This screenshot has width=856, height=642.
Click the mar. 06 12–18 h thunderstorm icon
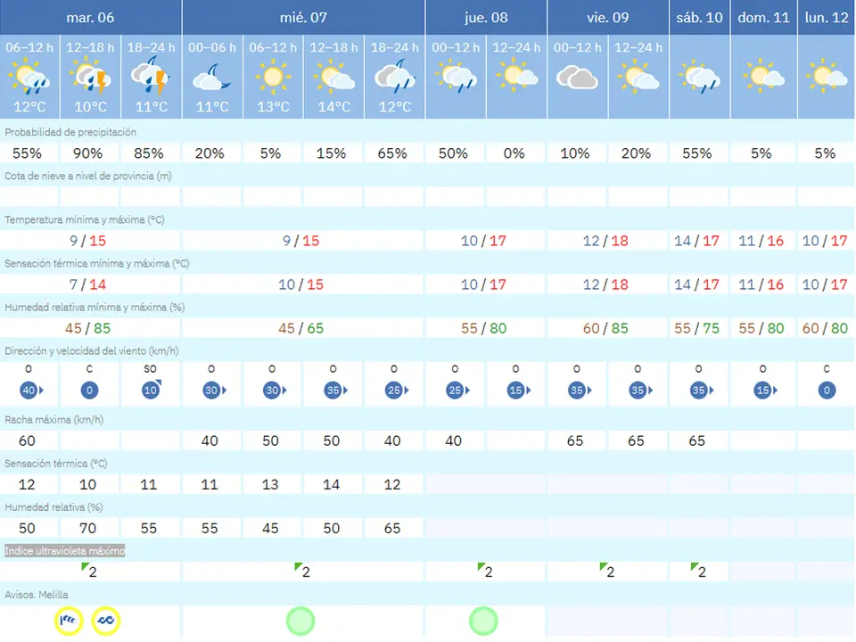tap(91, 77)
